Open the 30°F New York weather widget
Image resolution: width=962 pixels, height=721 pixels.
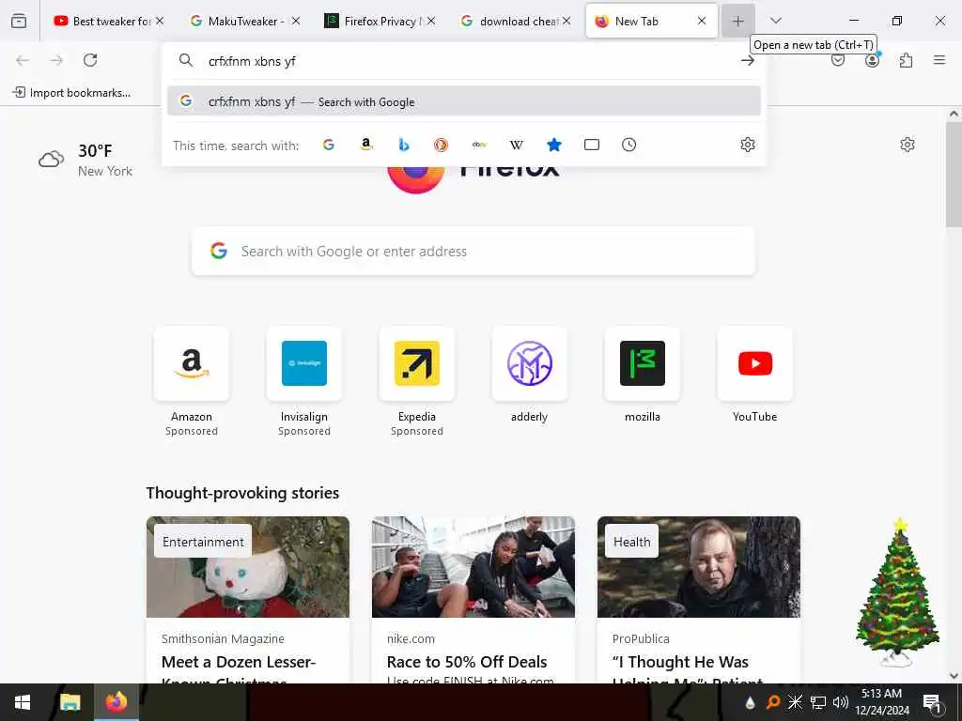[85, 160]
